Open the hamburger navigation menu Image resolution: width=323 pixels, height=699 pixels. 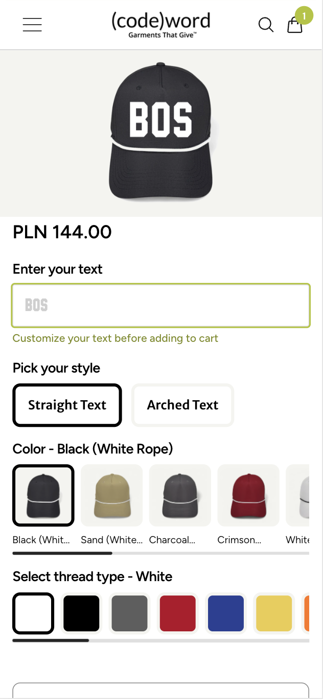click(x=32, y=24)
